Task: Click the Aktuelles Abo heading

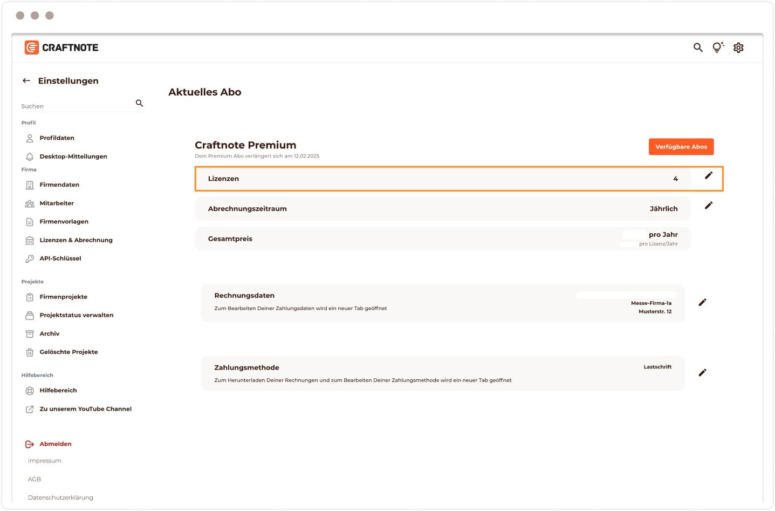Action: [x=205, y=92]
